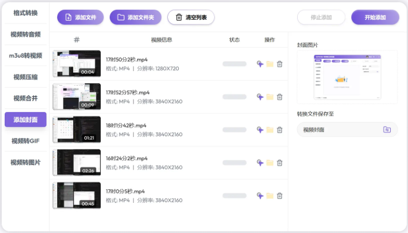Screen dimensions: 408x233
Task: Click progress bar of 18时1分42秒.mp4
Action: (234, 130)
